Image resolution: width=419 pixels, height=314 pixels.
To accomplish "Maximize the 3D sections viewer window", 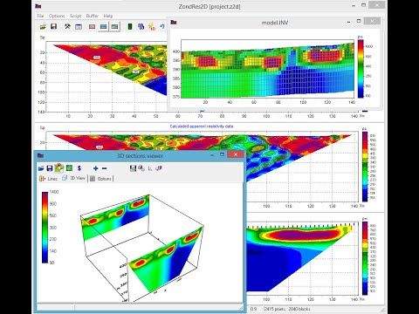I will [223, 154].
